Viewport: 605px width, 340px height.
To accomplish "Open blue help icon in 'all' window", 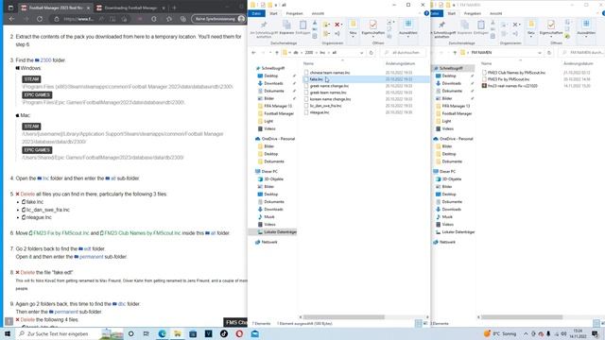I will [426, 13].
